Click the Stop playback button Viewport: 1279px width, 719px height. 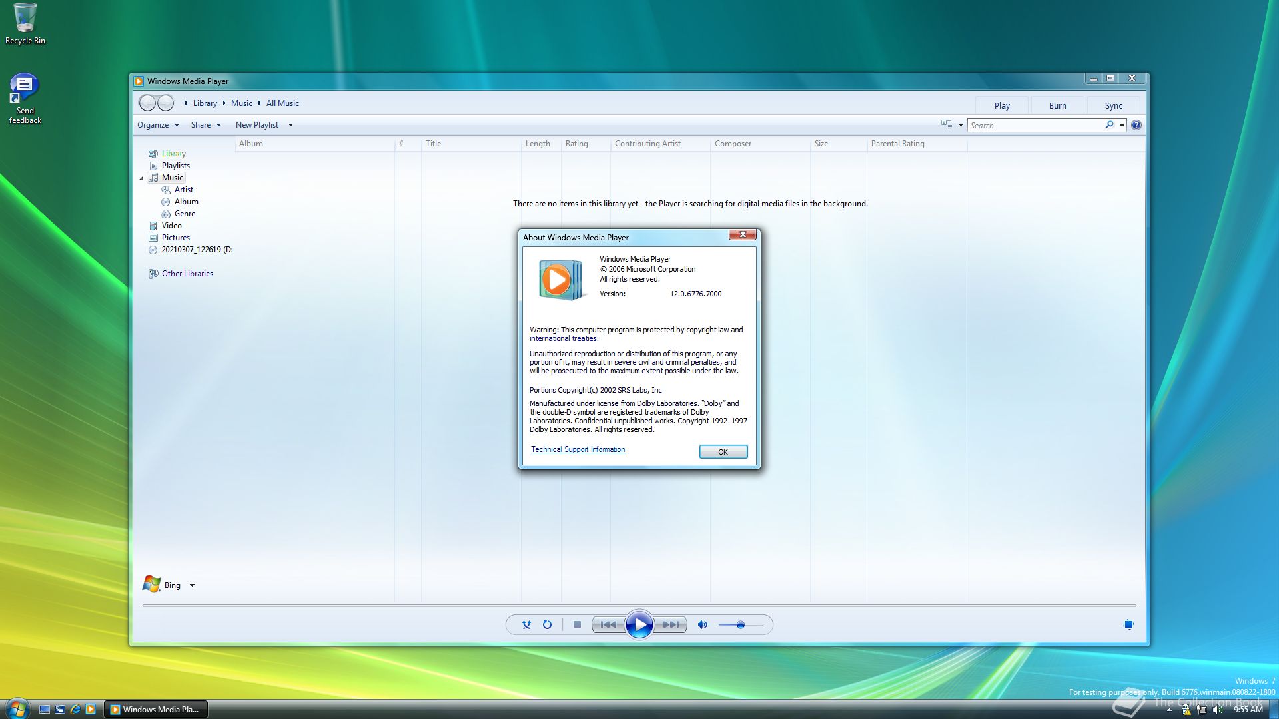tap(577, 625)
